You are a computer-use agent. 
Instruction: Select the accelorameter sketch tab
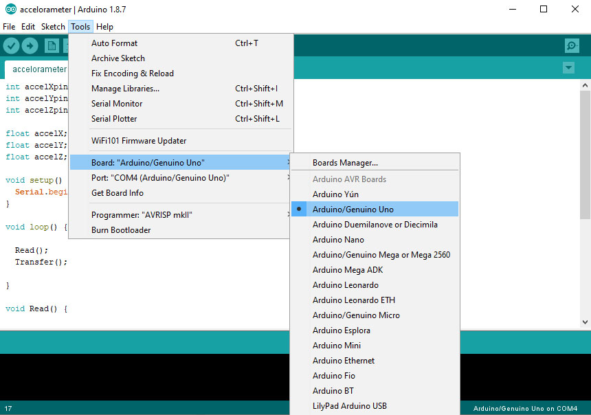38,69
